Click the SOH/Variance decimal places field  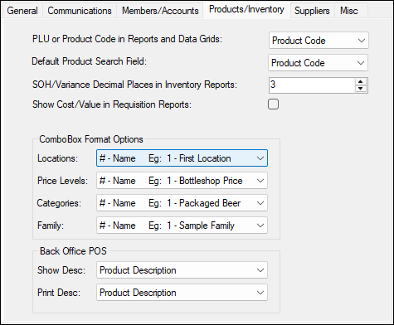tap(312, 85)
